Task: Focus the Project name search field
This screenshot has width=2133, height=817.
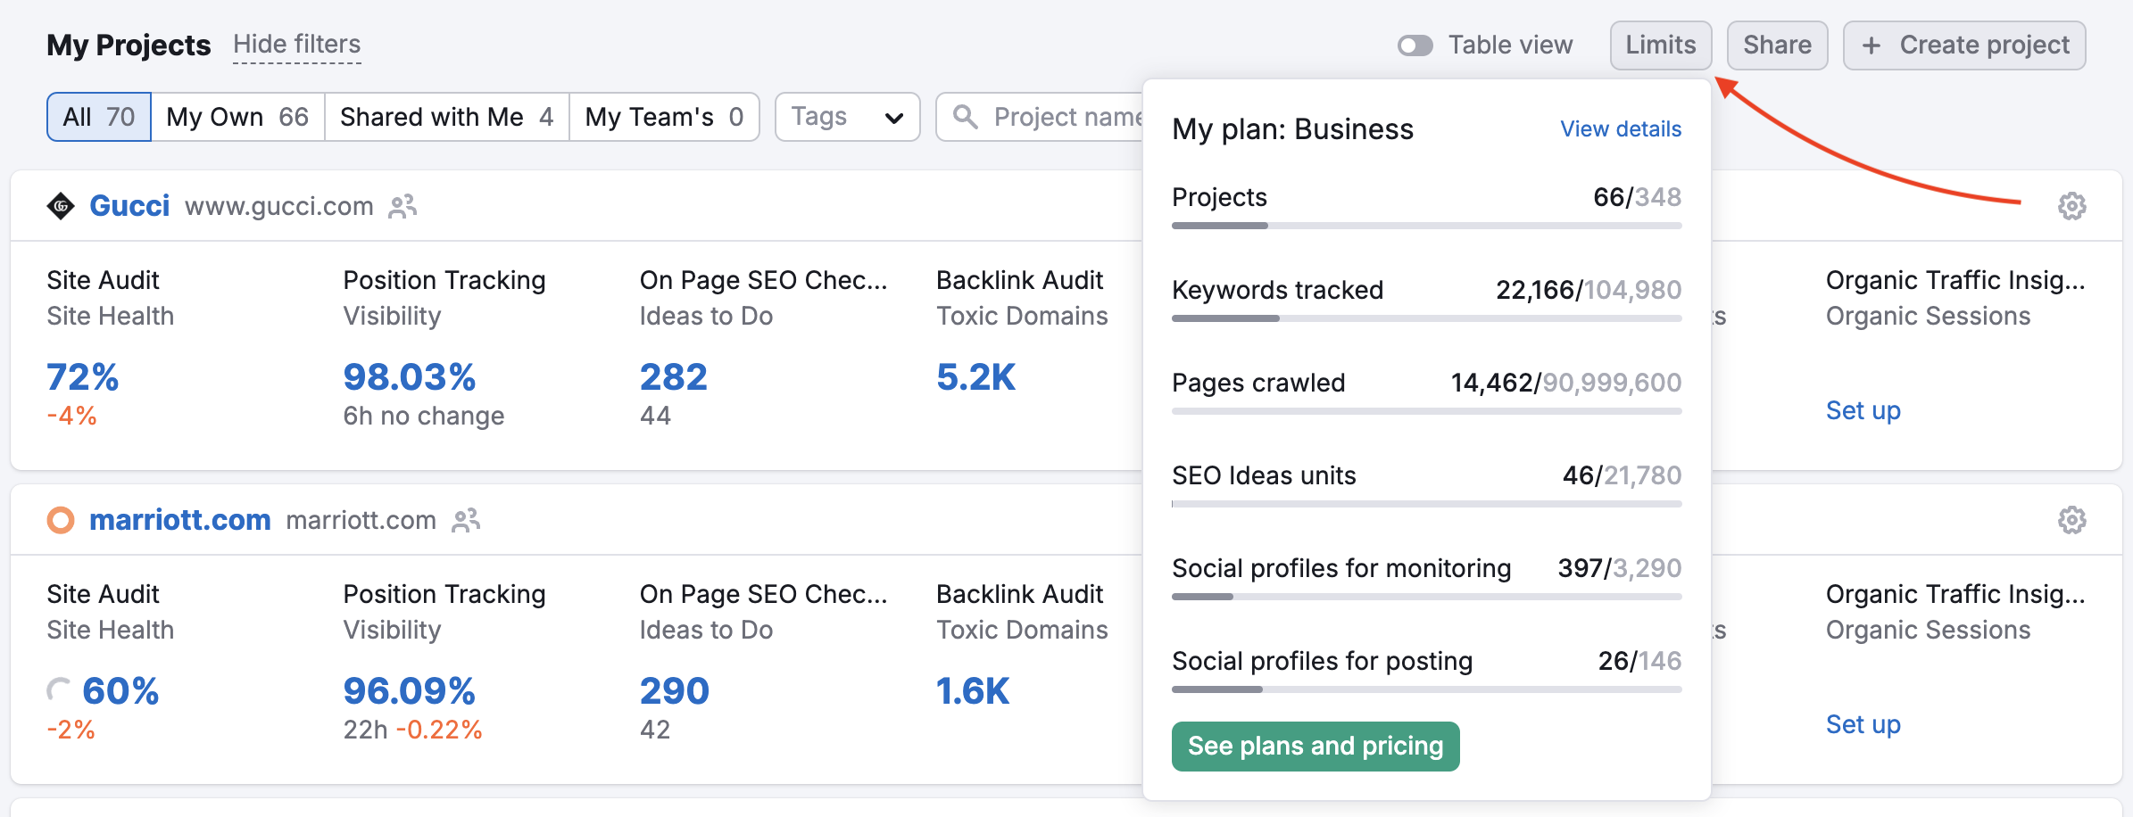Action: (x=1066, y=117)
